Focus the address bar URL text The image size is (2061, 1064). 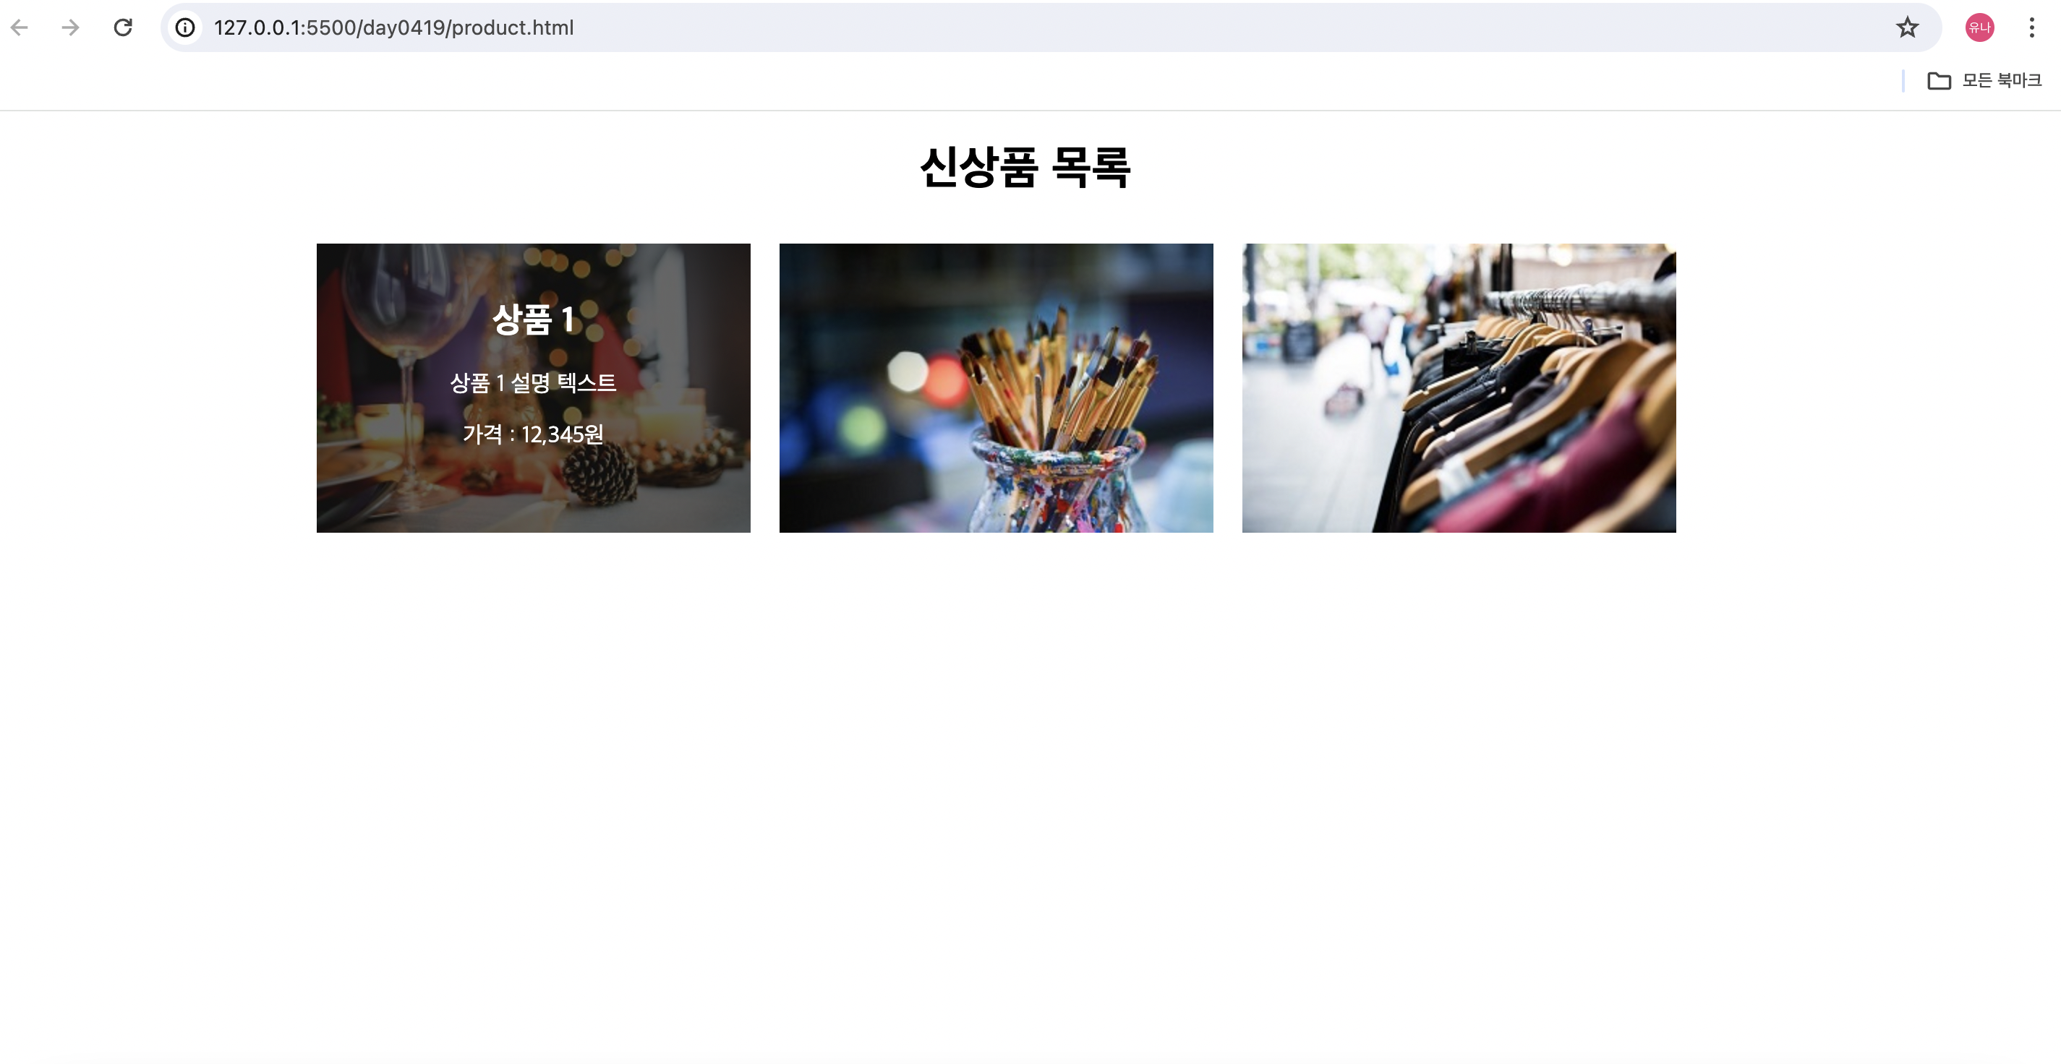(x=393, y=28)
